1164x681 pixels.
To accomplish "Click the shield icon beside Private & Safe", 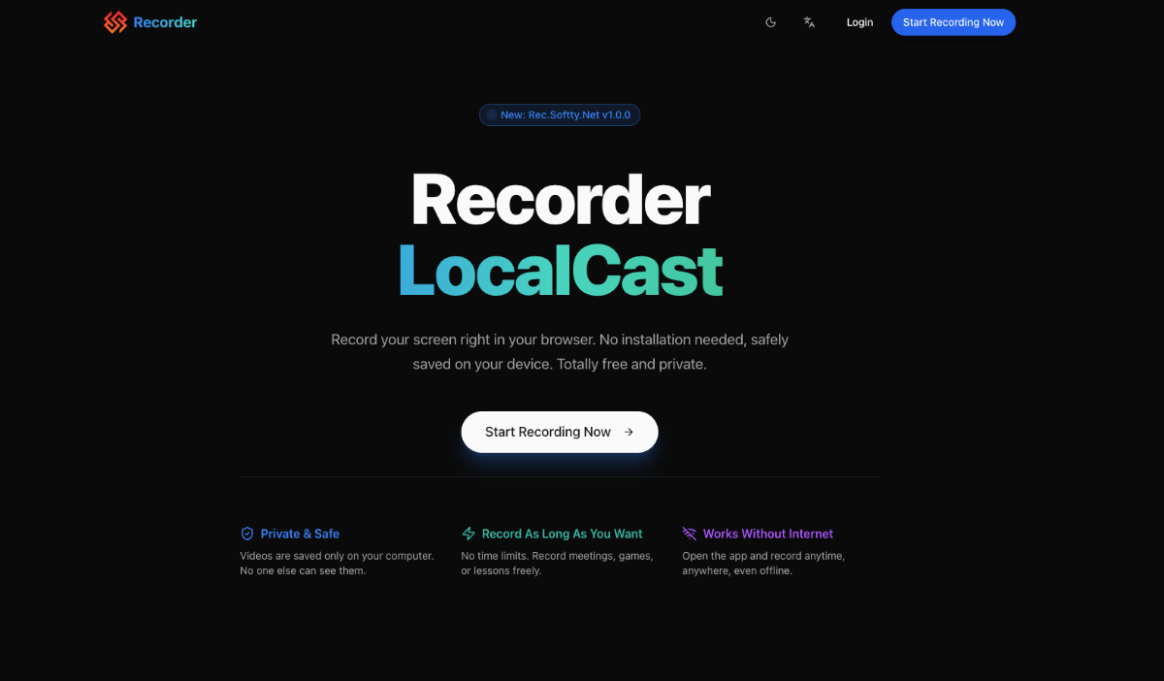I will coord(247,534).
